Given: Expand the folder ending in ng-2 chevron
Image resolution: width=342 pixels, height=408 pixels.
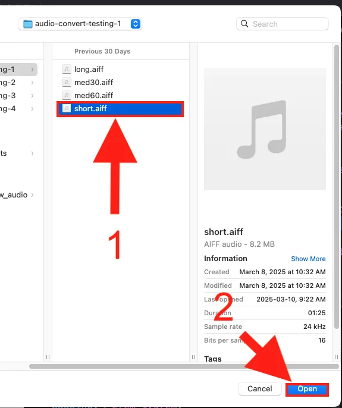Looking at the screenshot, I should (32, 83).
